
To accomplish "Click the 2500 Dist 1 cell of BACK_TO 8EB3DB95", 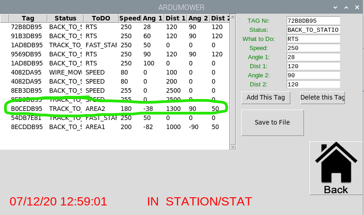I will point(173,90).
